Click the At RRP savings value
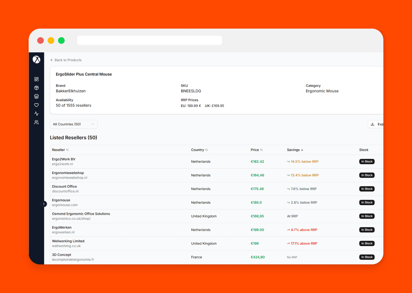Screen dimensions: 412x293 [x=292, y=216]
